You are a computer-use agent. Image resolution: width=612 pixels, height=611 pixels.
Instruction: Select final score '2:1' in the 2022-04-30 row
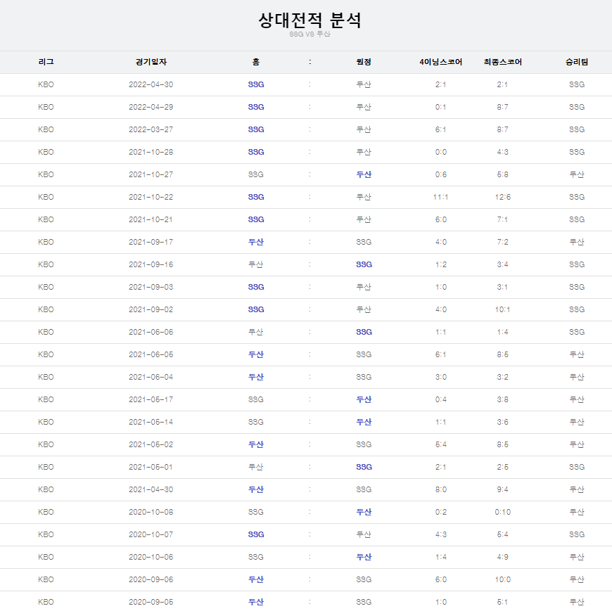pos(503,84)
